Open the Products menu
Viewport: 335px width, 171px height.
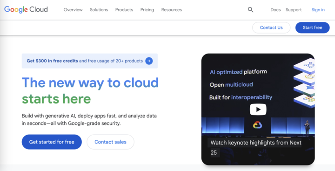124,10
